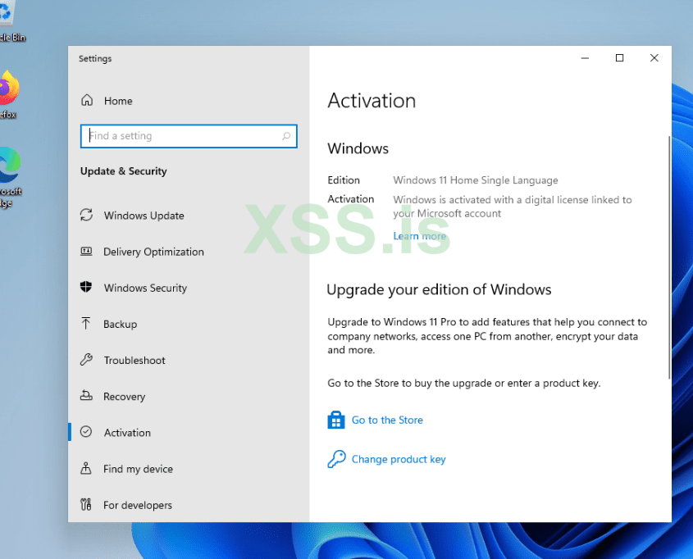Click the For developers tools icon

(x=86, y=504)
